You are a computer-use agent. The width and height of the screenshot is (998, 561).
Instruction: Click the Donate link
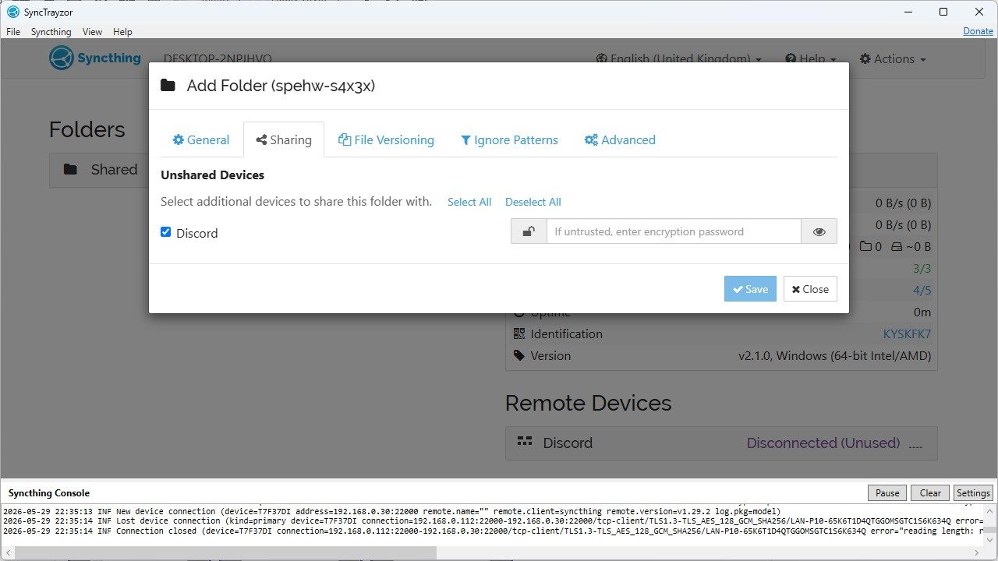(978, 31)
